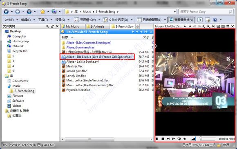Click the rewind button in the player
The height and width of the screenshot is (149, 237).
coord(168,138)
